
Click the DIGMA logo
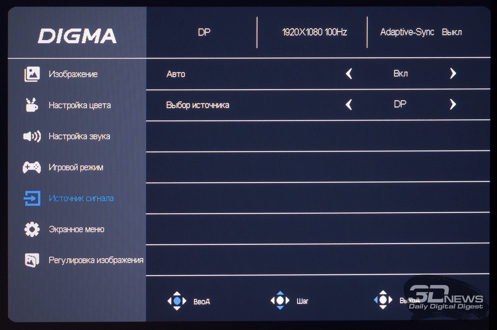coord(77,36)
